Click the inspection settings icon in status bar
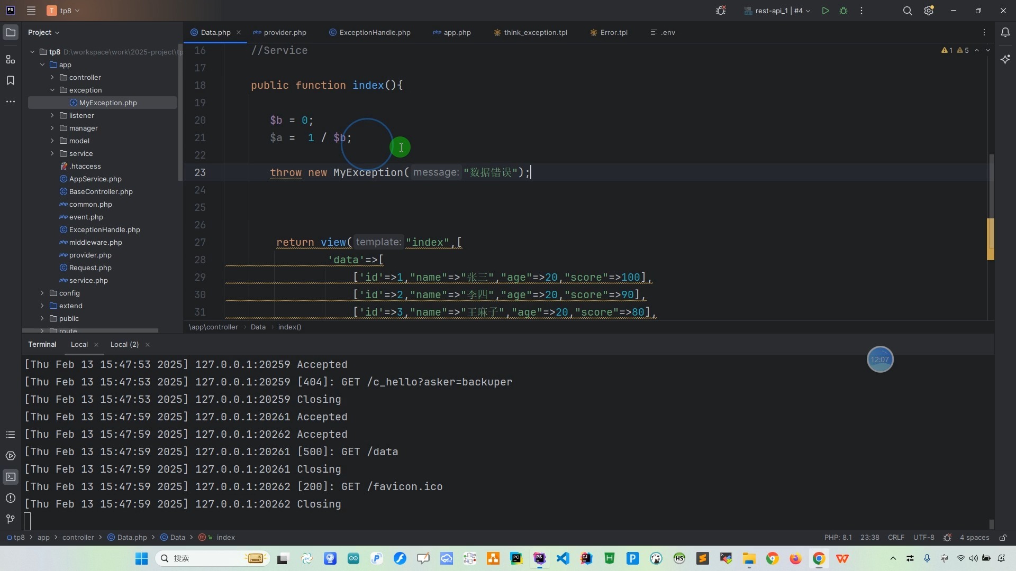 [948, 538]
